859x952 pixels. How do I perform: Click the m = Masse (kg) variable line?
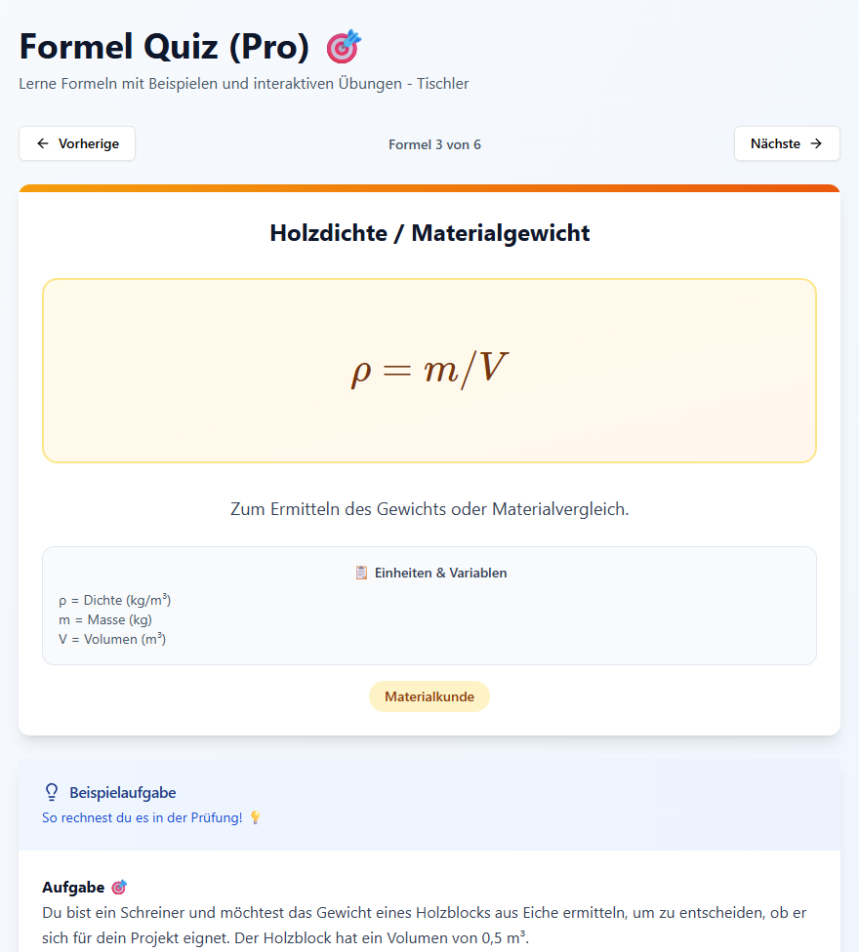click(105, 619)
